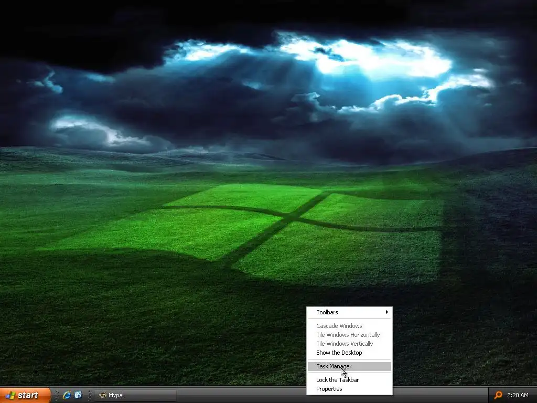This screenshot has height=403, width=537.
Task: Select Tile Windows Vertically
Action: point(349,344)
